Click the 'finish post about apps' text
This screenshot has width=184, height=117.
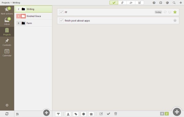pos(77,21)
